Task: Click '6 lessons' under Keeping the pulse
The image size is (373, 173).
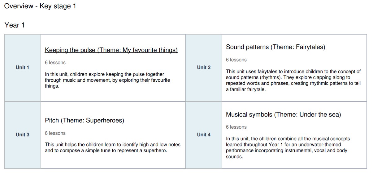Action: [55, 63]
